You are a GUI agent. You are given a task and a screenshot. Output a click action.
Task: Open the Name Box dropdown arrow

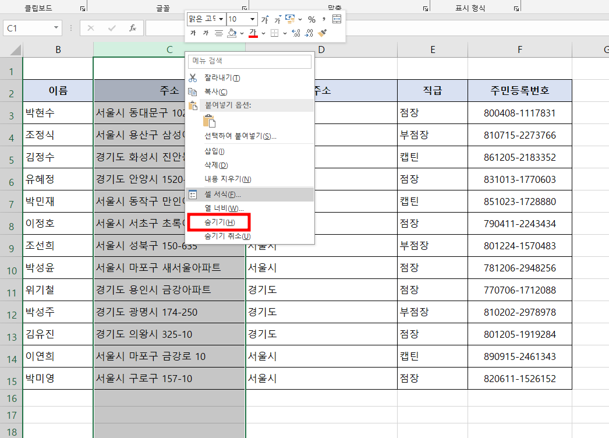pyautogui.click(x=56, y=27)
